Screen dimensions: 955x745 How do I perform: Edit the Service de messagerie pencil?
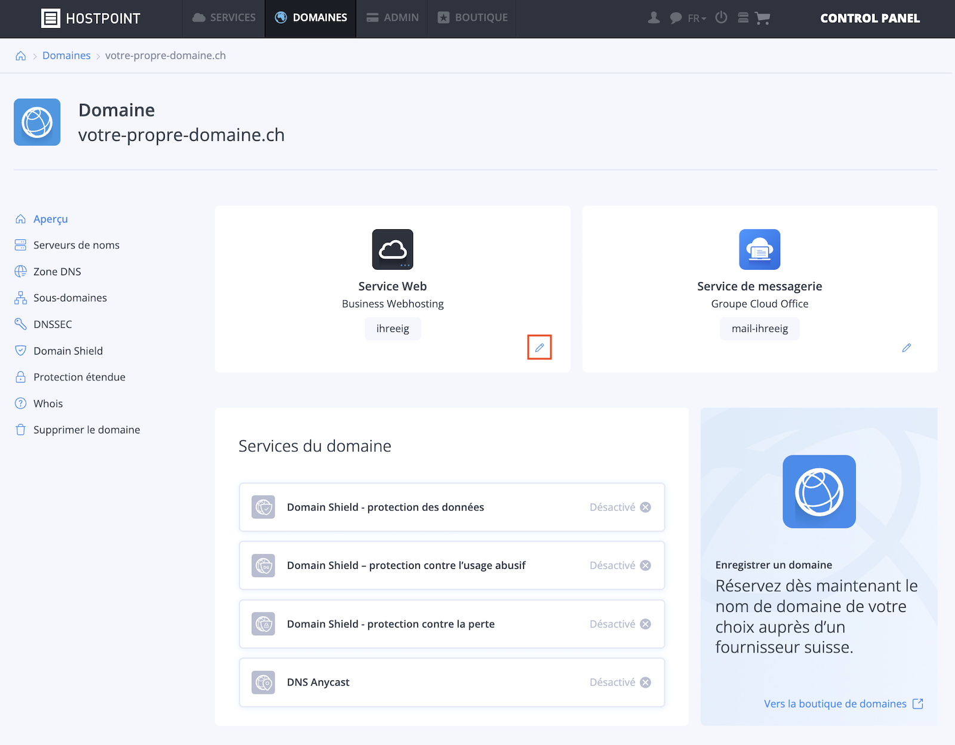(x=907, y=347)
